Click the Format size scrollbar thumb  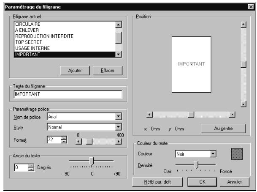(x=89, y=141)
